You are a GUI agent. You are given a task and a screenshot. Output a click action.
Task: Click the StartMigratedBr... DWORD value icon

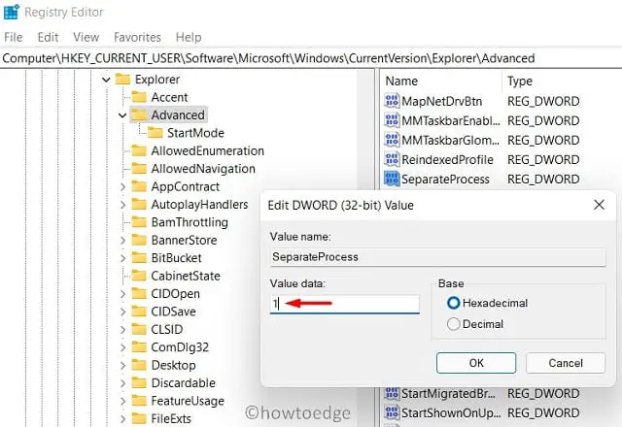pos(392,393)
